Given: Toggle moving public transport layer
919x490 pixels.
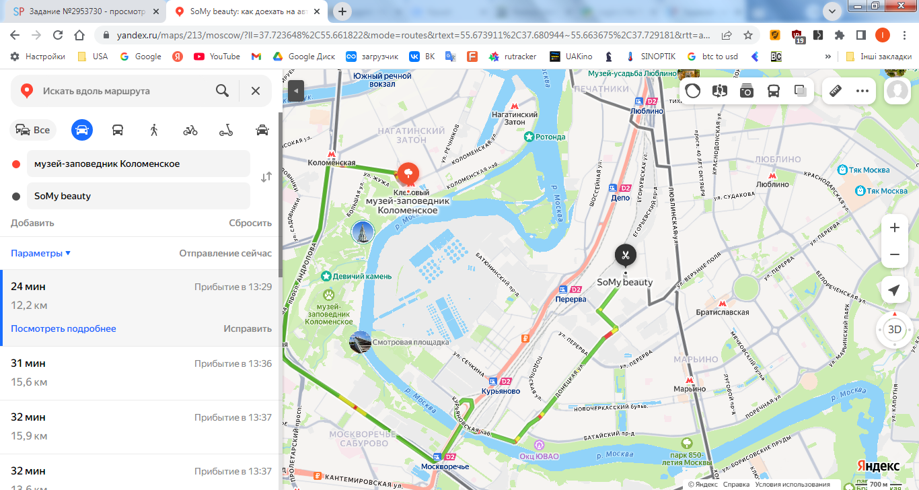Looking at the screenshot, I should [x=774, y=91].
